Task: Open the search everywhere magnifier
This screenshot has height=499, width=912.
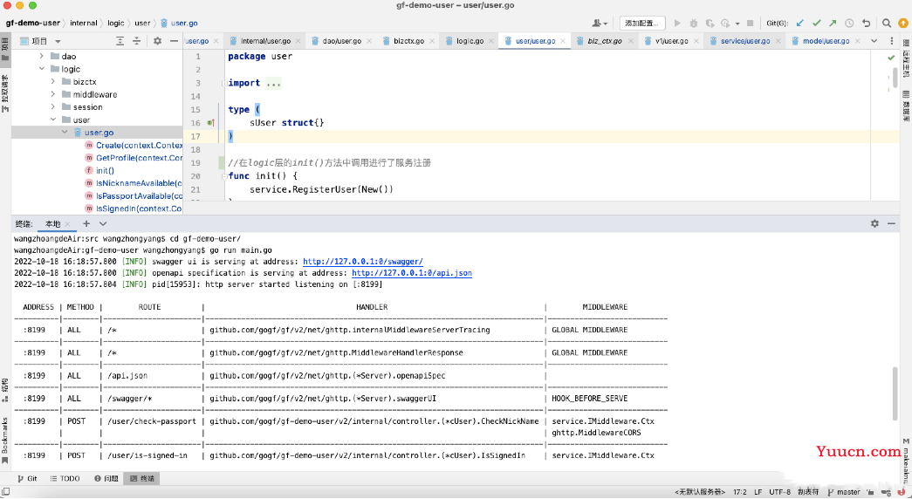Action: (887, 24)
